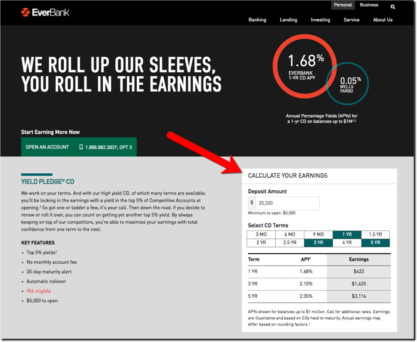Click the IRA eligible link

[39, 291]
